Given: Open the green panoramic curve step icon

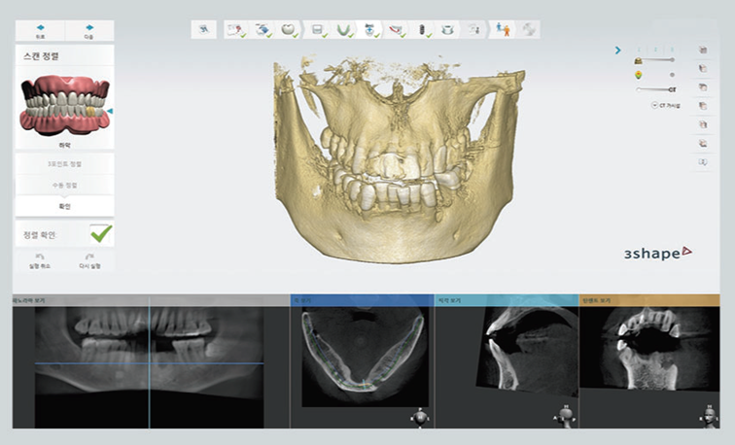Looking at the screenshot, I should 343,30.
